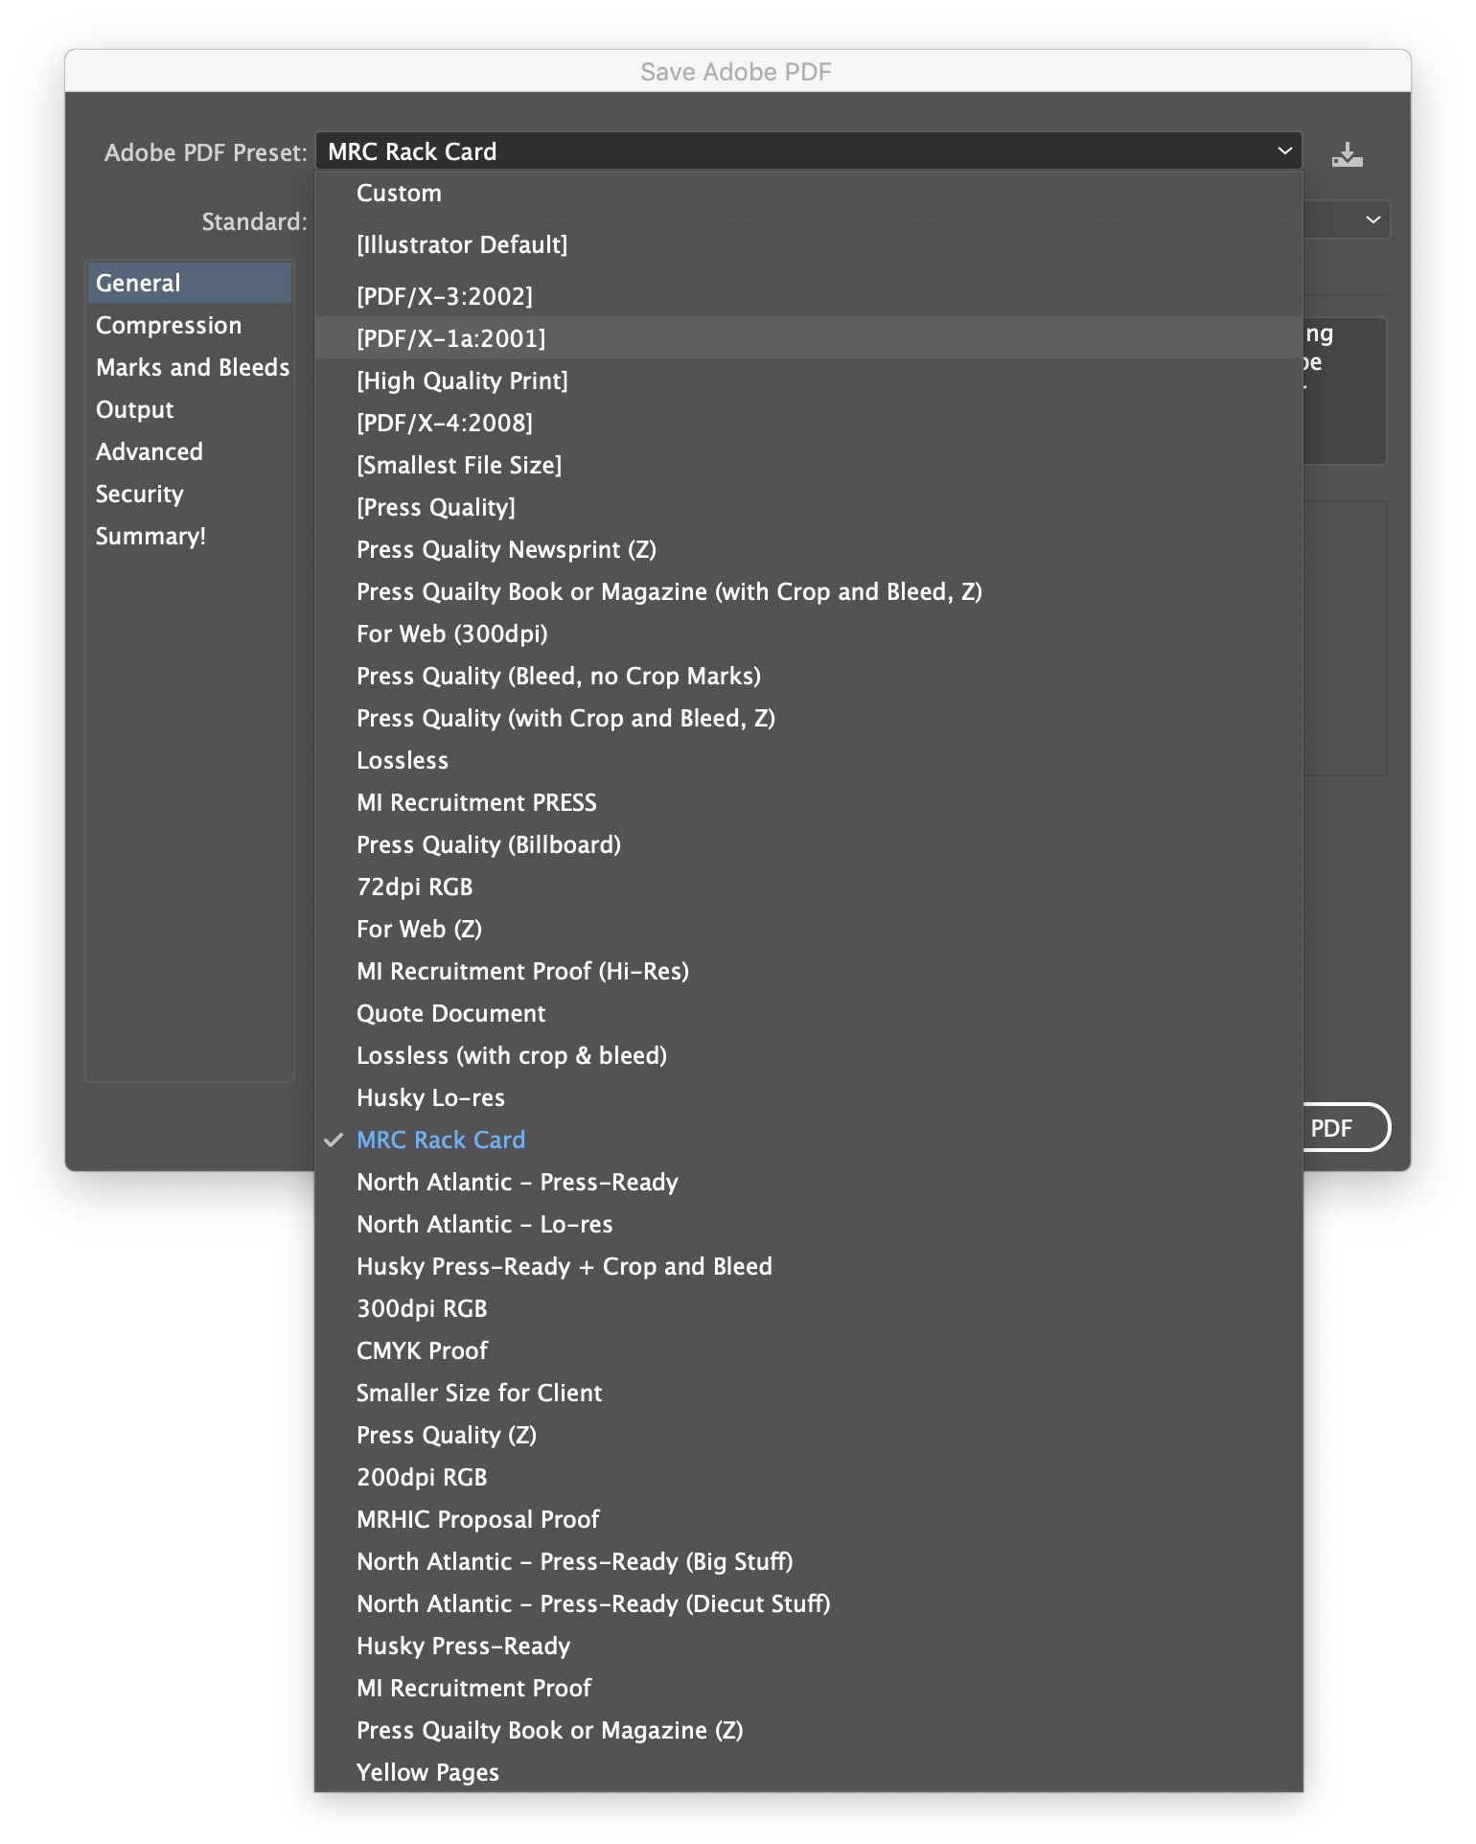This screenshot has height=1844, width=1476.
Task: Choose the plain Lossless preset
Action: pyautogui.click(x=809, y=760)
